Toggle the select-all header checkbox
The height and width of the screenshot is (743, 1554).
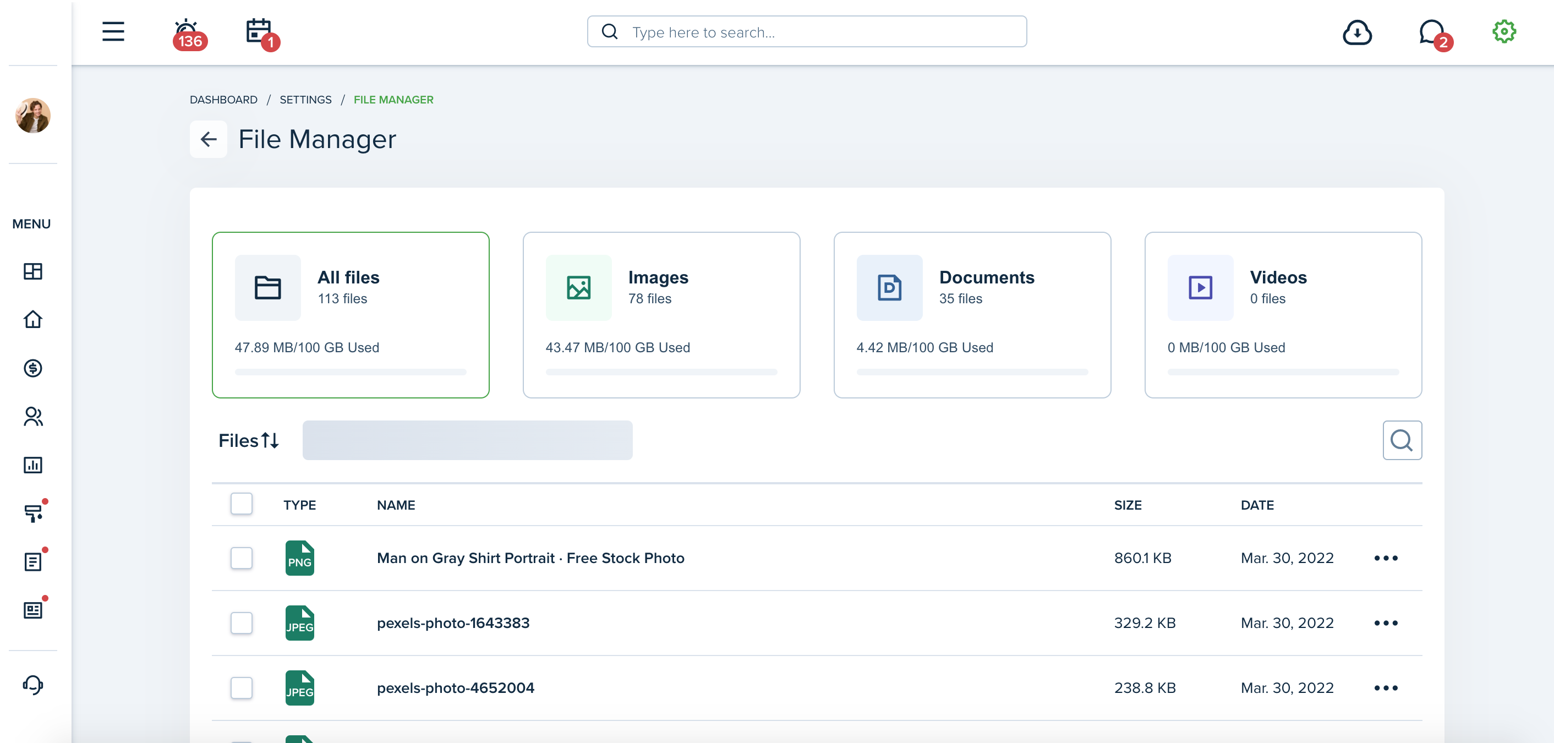click(242, 504)
